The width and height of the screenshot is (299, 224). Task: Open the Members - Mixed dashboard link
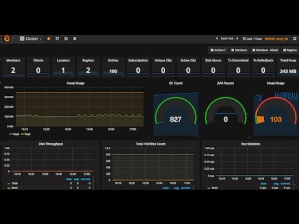pos(265,50)
